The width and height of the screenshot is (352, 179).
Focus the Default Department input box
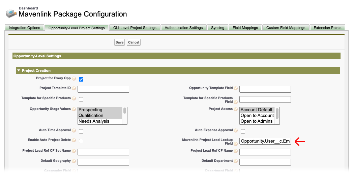pyautogui.click(x=265, y=162)
